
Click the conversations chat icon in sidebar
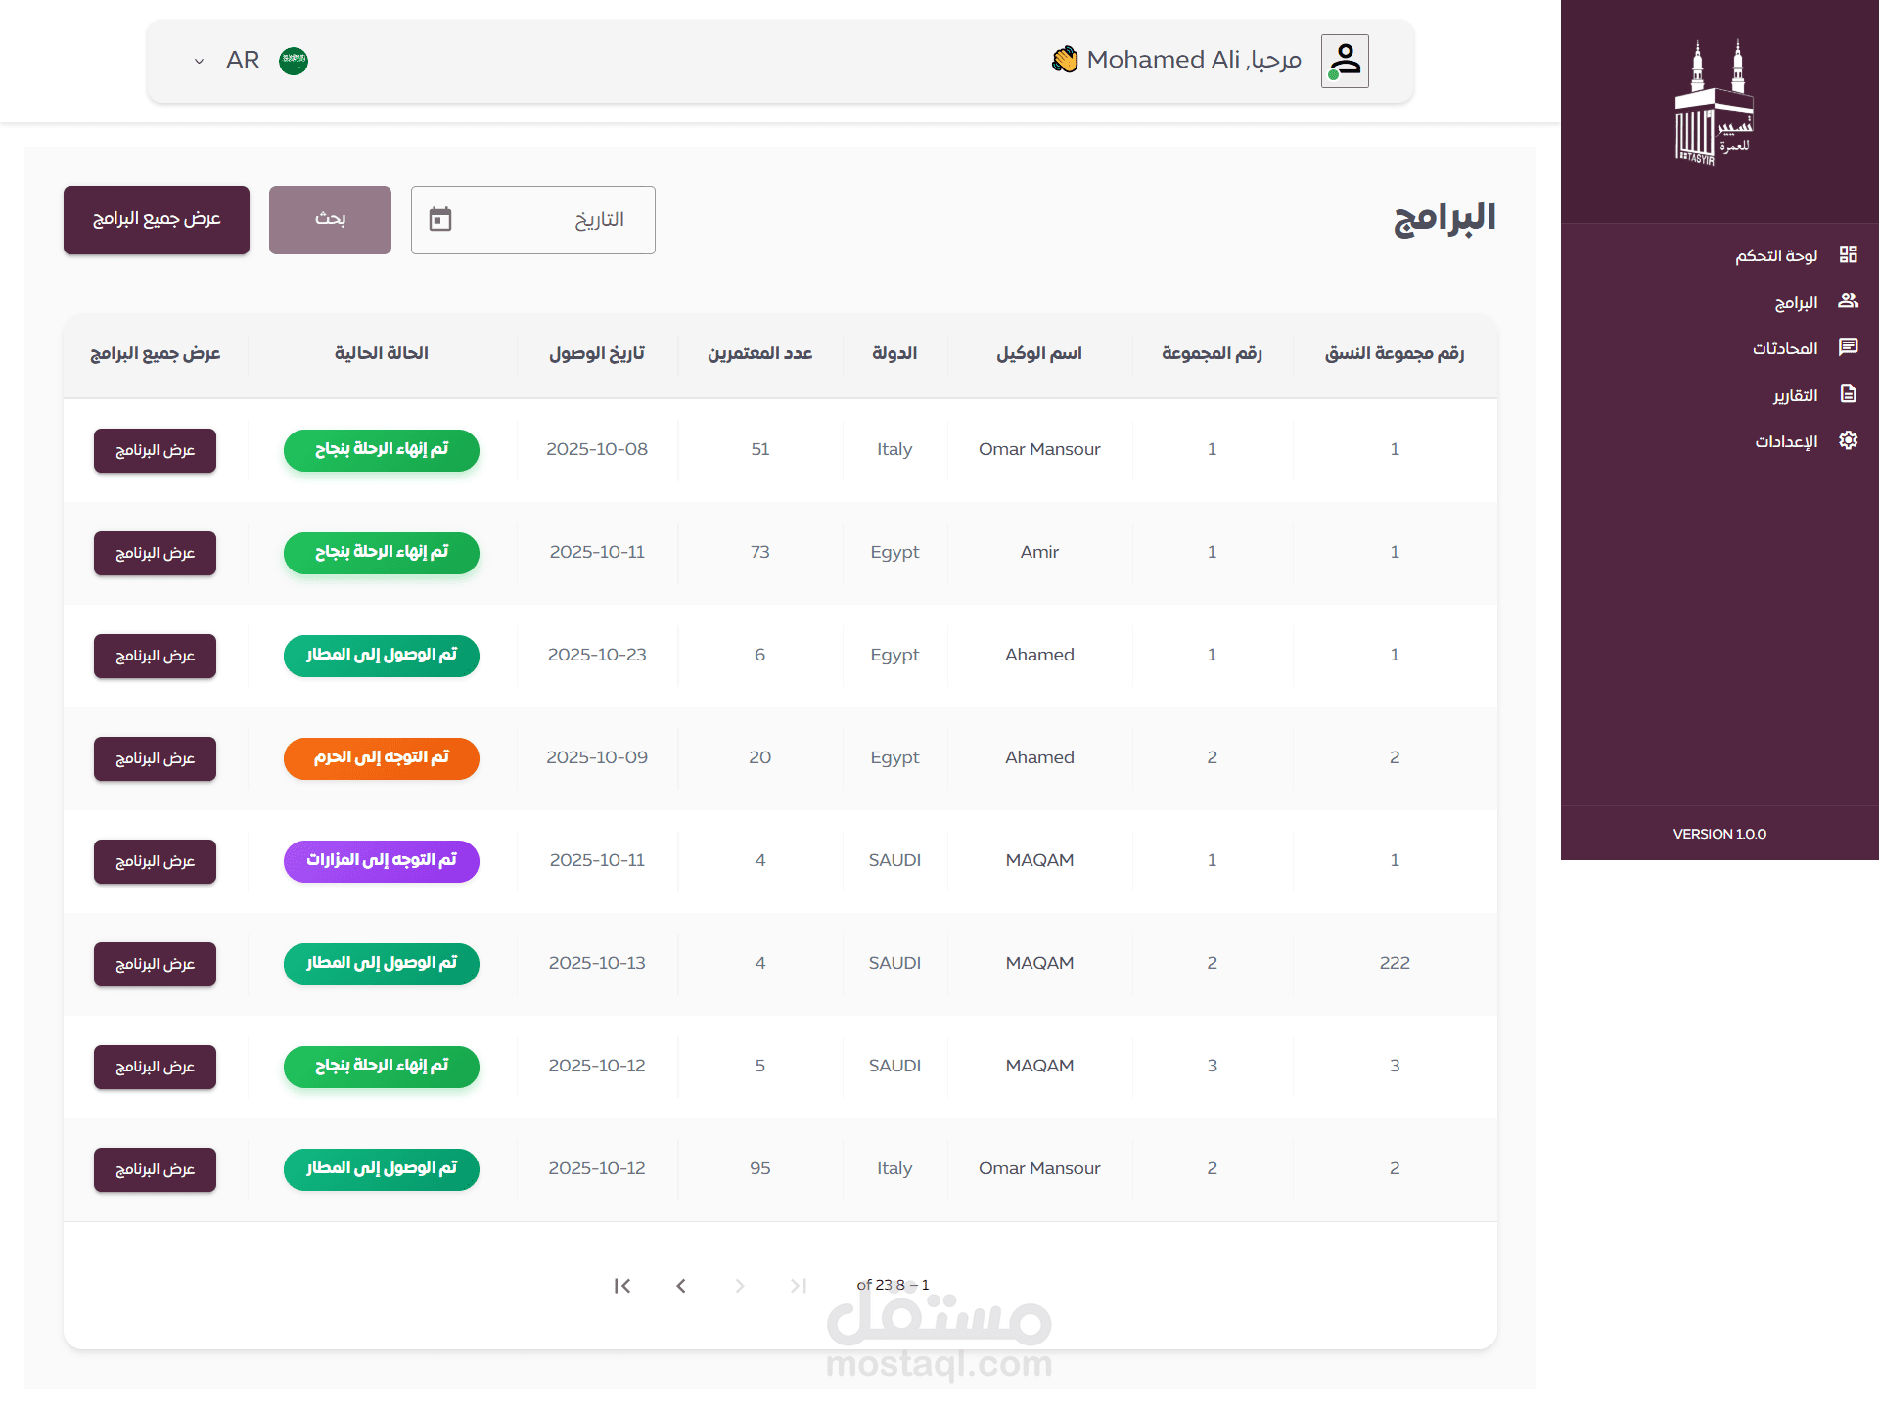pyautogui.click(x=1848, y=347)
